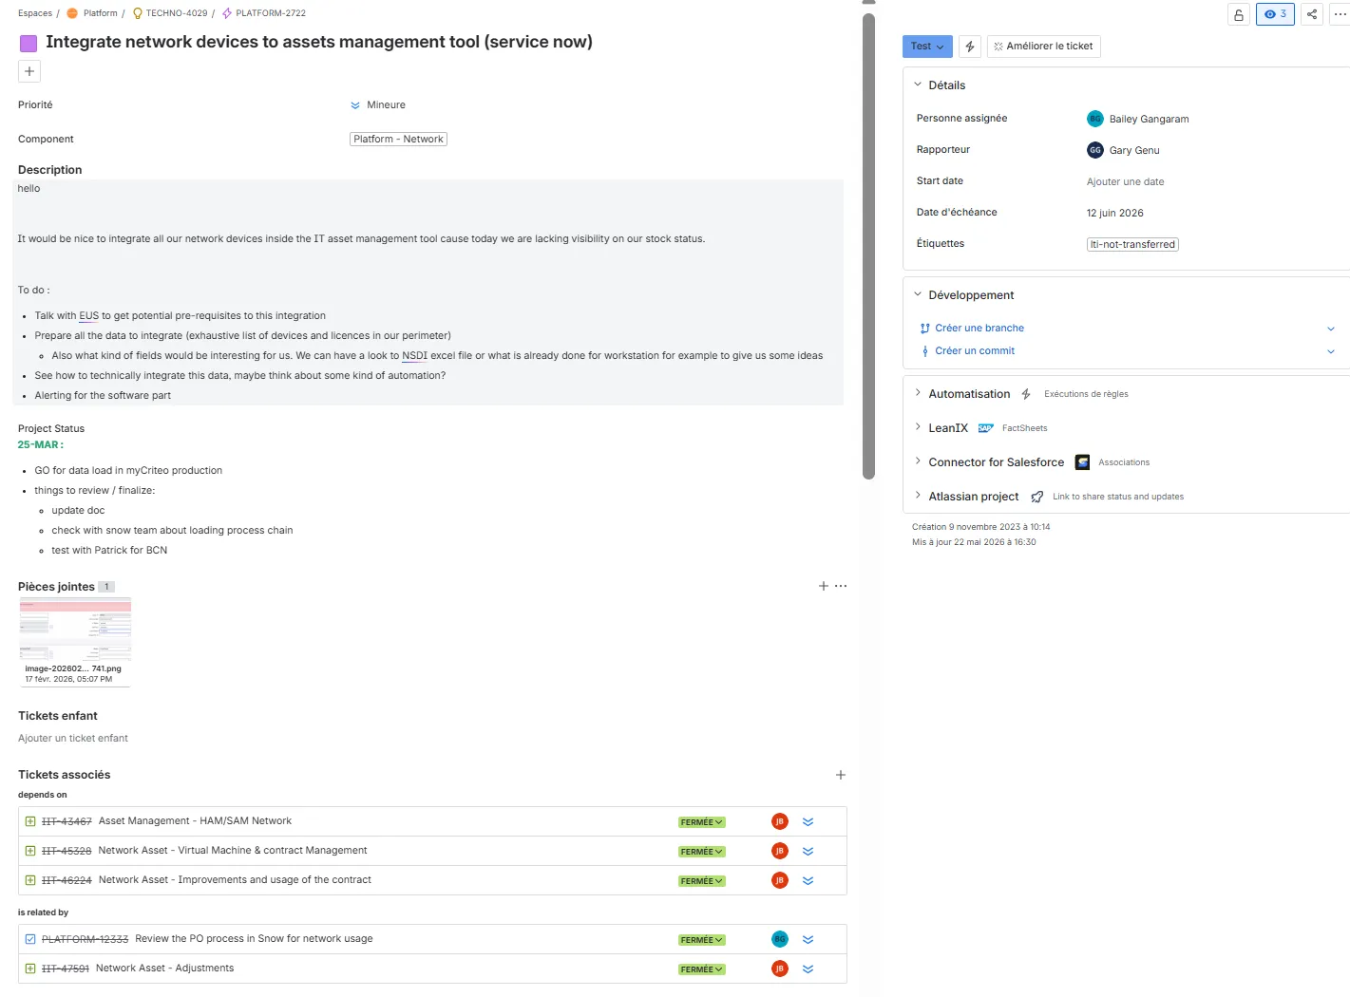This screenshot has height=997, width=1350.
Task: Click the Salesforce connector logo icon
Action: (1082, 462)
